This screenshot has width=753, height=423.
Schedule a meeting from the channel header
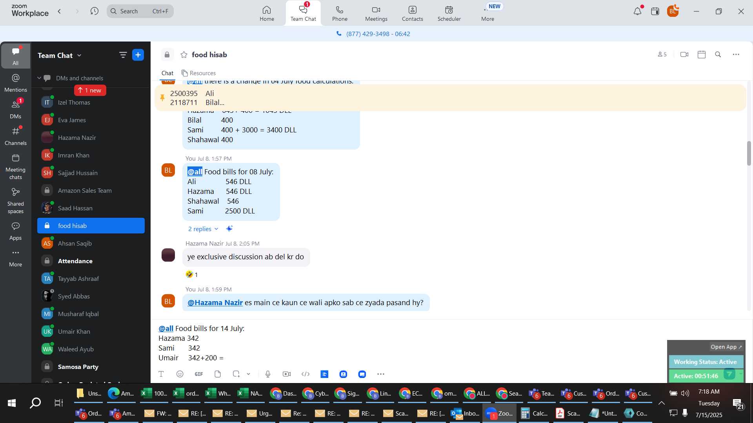[x=702, y=54]
